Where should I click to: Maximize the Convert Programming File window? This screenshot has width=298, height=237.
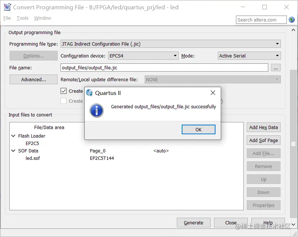[x=265, y=7]
